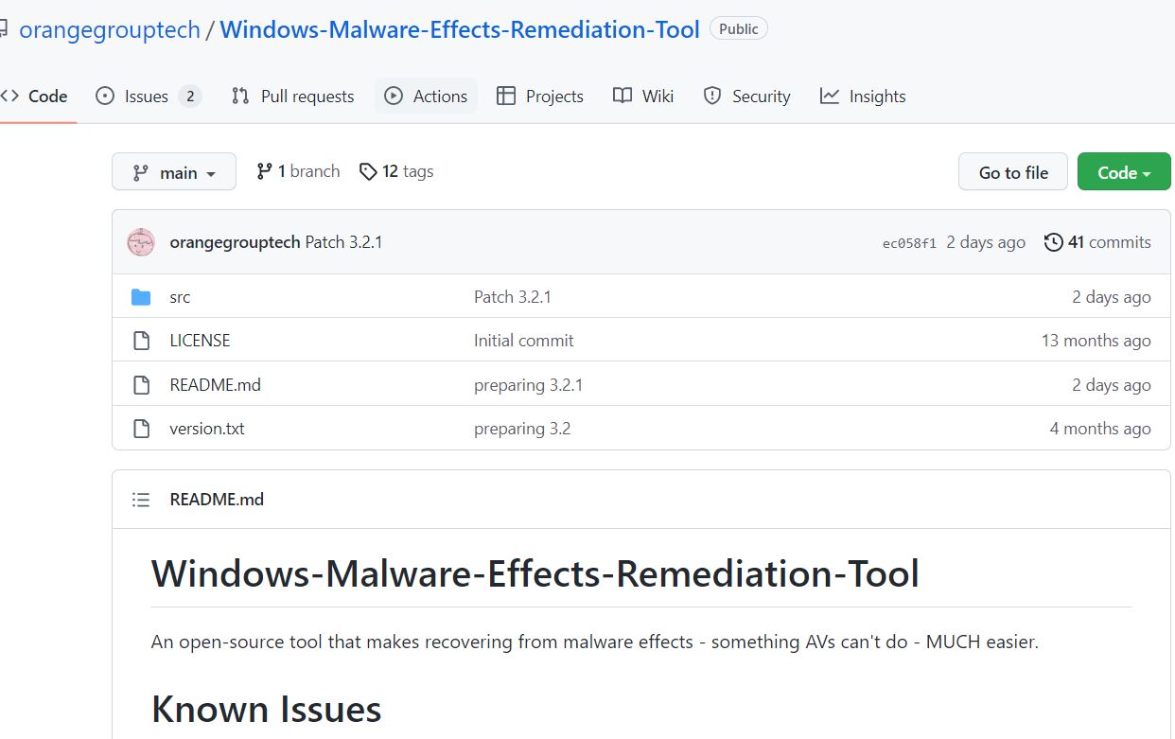Click the orangegrouptech avatar image
This screenshot has height=739, width=1175.
(x=141, y=242)
